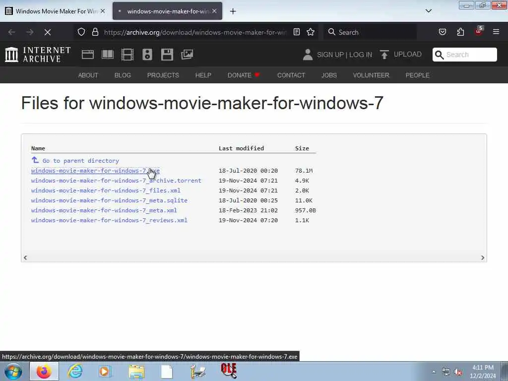Image resolution: width=508 pixels, height=381 pixels.
Task: List all tabs dropdown arrow
Action: click(429, 11)
